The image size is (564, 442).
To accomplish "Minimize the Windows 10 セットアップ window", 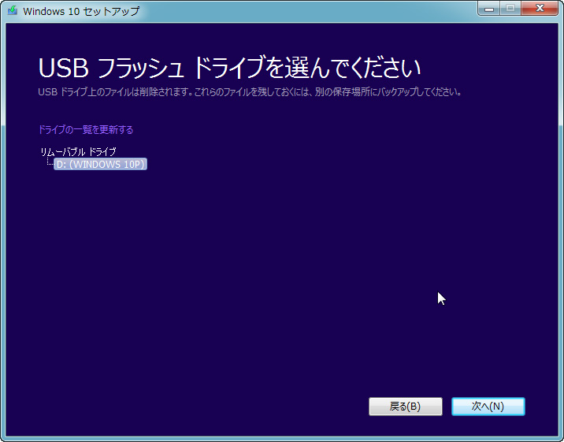I will [x=488, y=9].
